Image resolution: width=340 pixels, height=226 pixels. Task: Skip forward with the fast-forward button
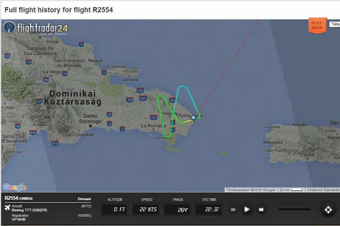pos(261,209)
